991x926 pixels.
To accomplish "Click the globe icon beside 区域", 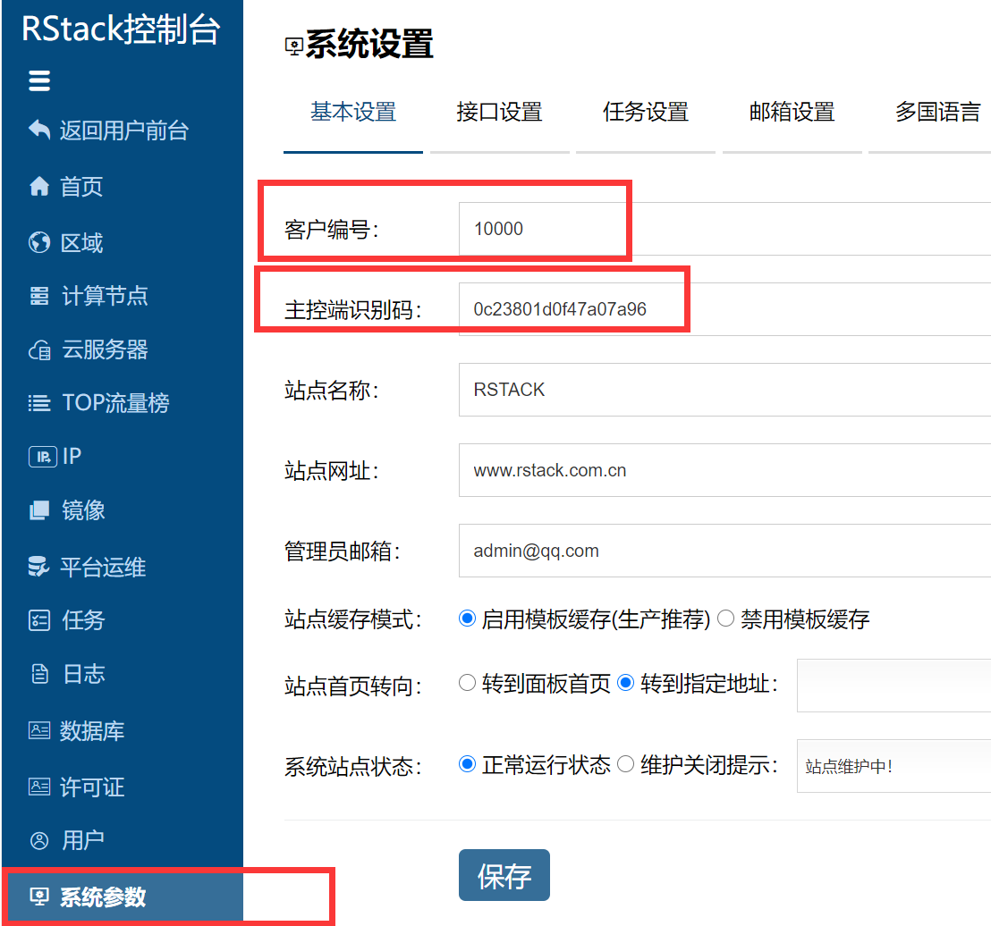I will (39, 242).
